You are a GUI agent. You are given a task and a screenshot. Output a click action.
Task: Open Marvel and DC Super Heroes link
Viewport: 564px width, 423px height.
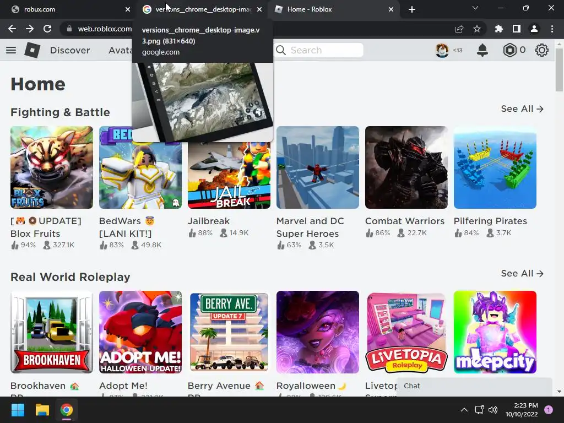click(x=310, y=227)
